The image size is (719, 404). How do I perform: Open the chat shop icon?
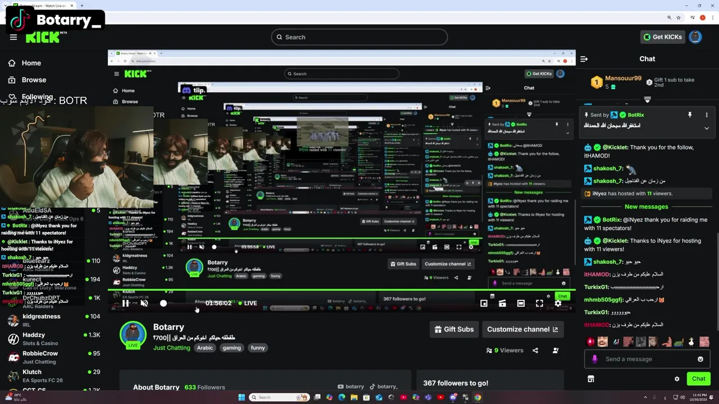pyautogui.click(x=591, y=379)
